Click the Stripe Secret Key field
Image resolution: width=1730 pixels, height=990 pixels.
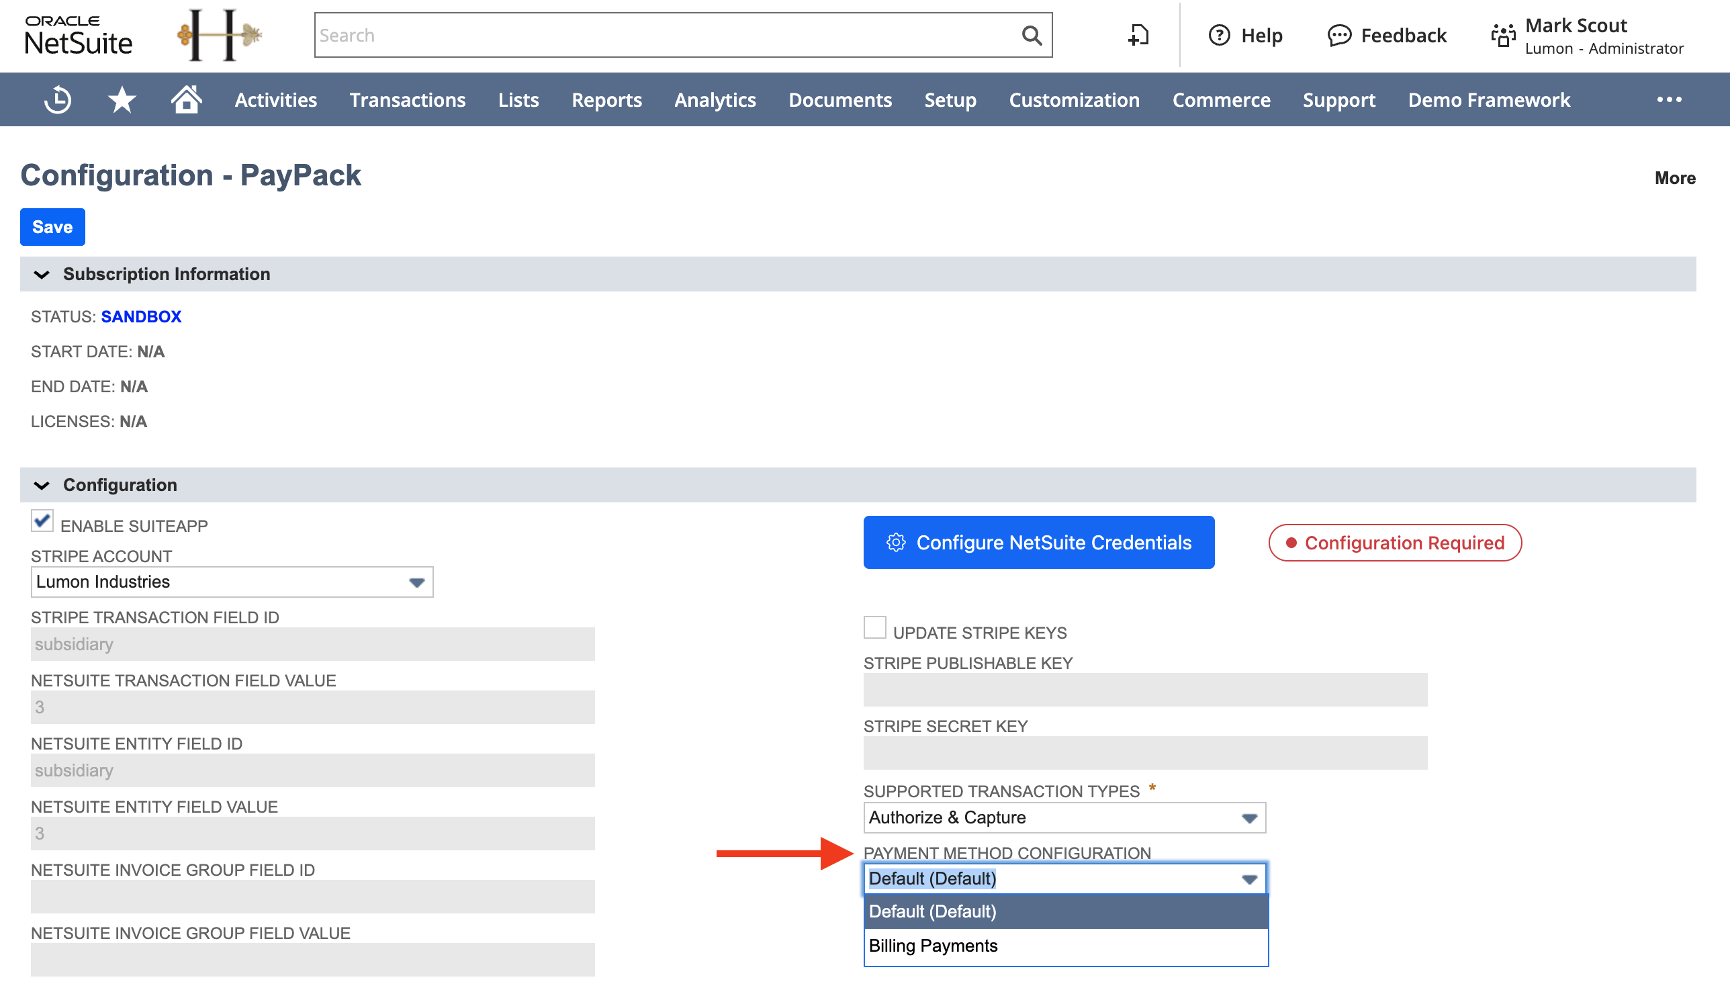point(1146,754)
